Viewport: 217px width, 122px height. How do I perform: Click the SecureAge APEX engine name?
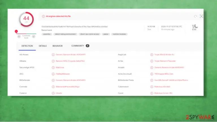click(x=27, y=68)
